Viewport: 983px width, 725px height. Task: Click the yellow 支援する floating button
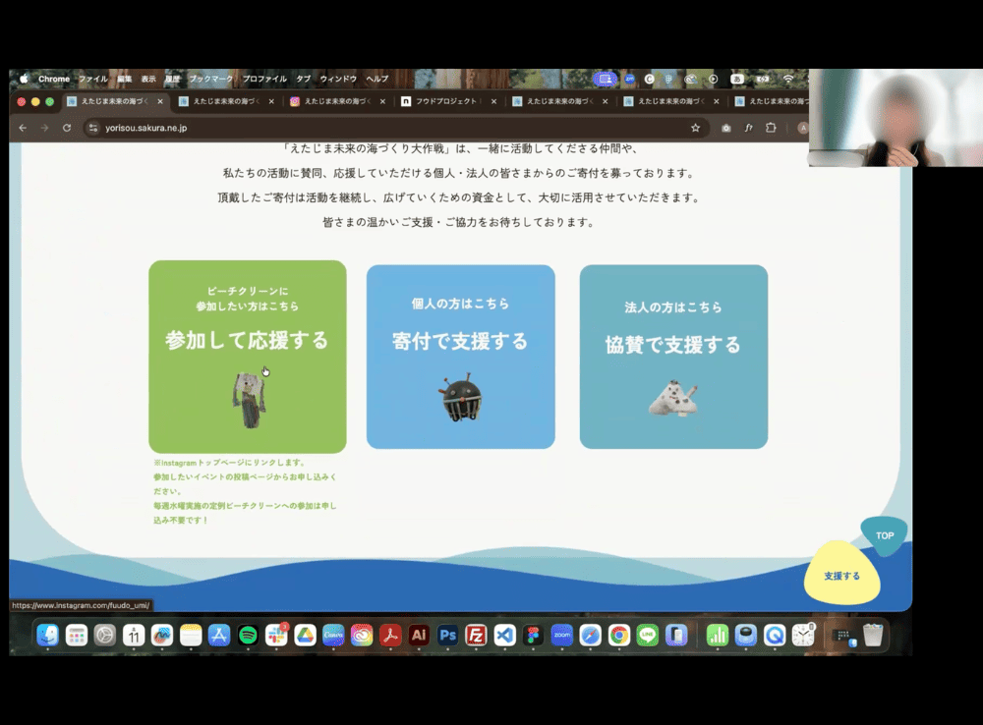pos(842,576)
